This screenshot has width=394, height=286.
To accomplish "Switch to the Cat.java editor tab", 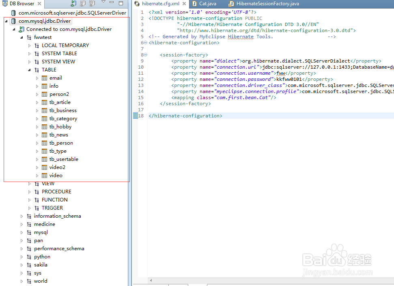I will (x=208, y=4).
